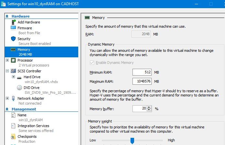Click the Hard Drive icon
The height and width of the screenshot is (145, 225).
click(x=19, y=78)
